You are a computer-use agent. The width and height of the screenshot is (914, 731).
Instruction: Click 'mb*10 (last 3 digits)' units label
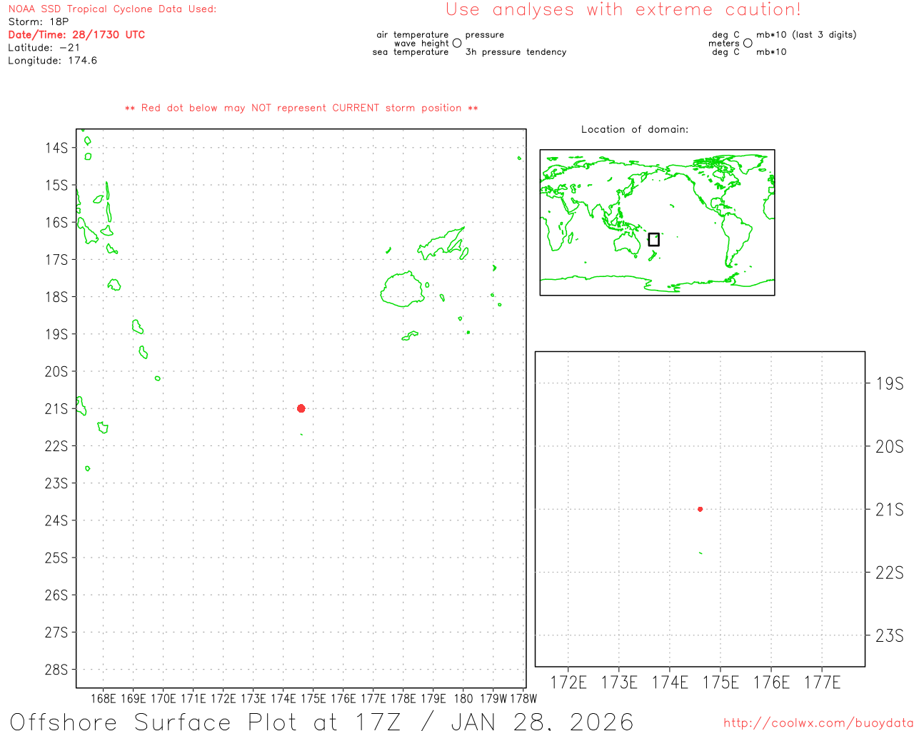[x=806, y=35]
